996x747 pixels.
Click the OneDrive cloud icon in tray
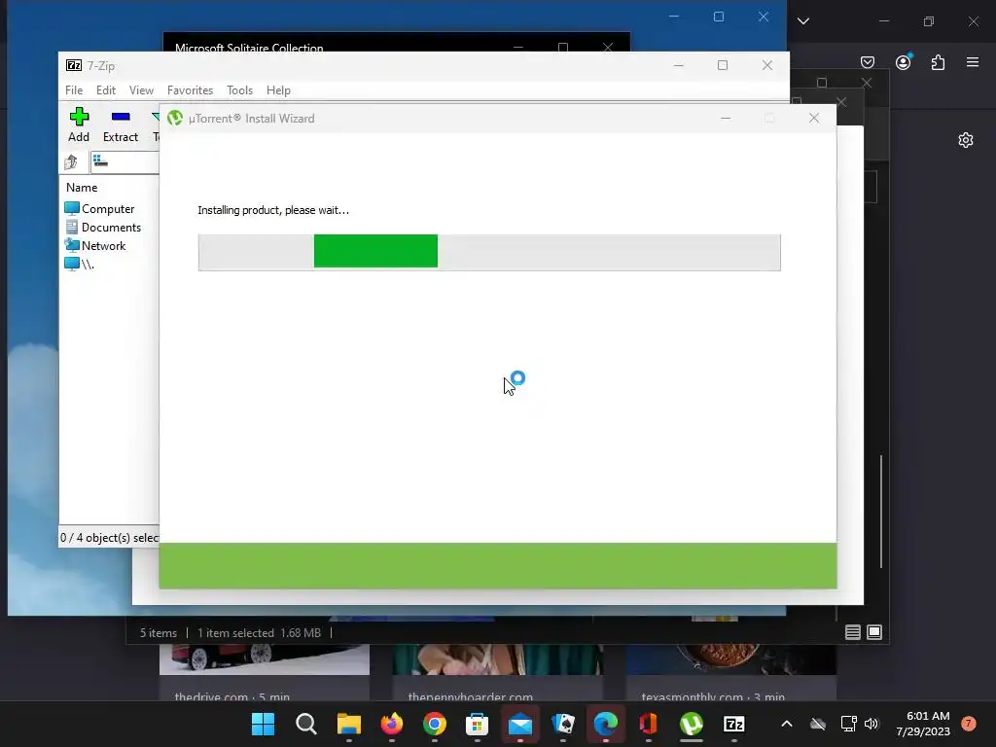(818, 724)
